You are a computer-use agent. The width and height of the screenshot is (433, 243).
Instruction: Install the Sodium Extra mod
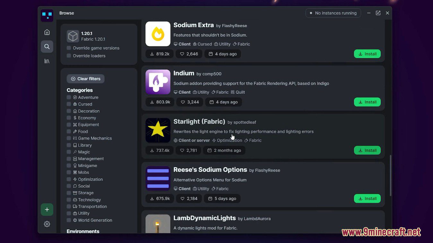(x=367, y=54)
